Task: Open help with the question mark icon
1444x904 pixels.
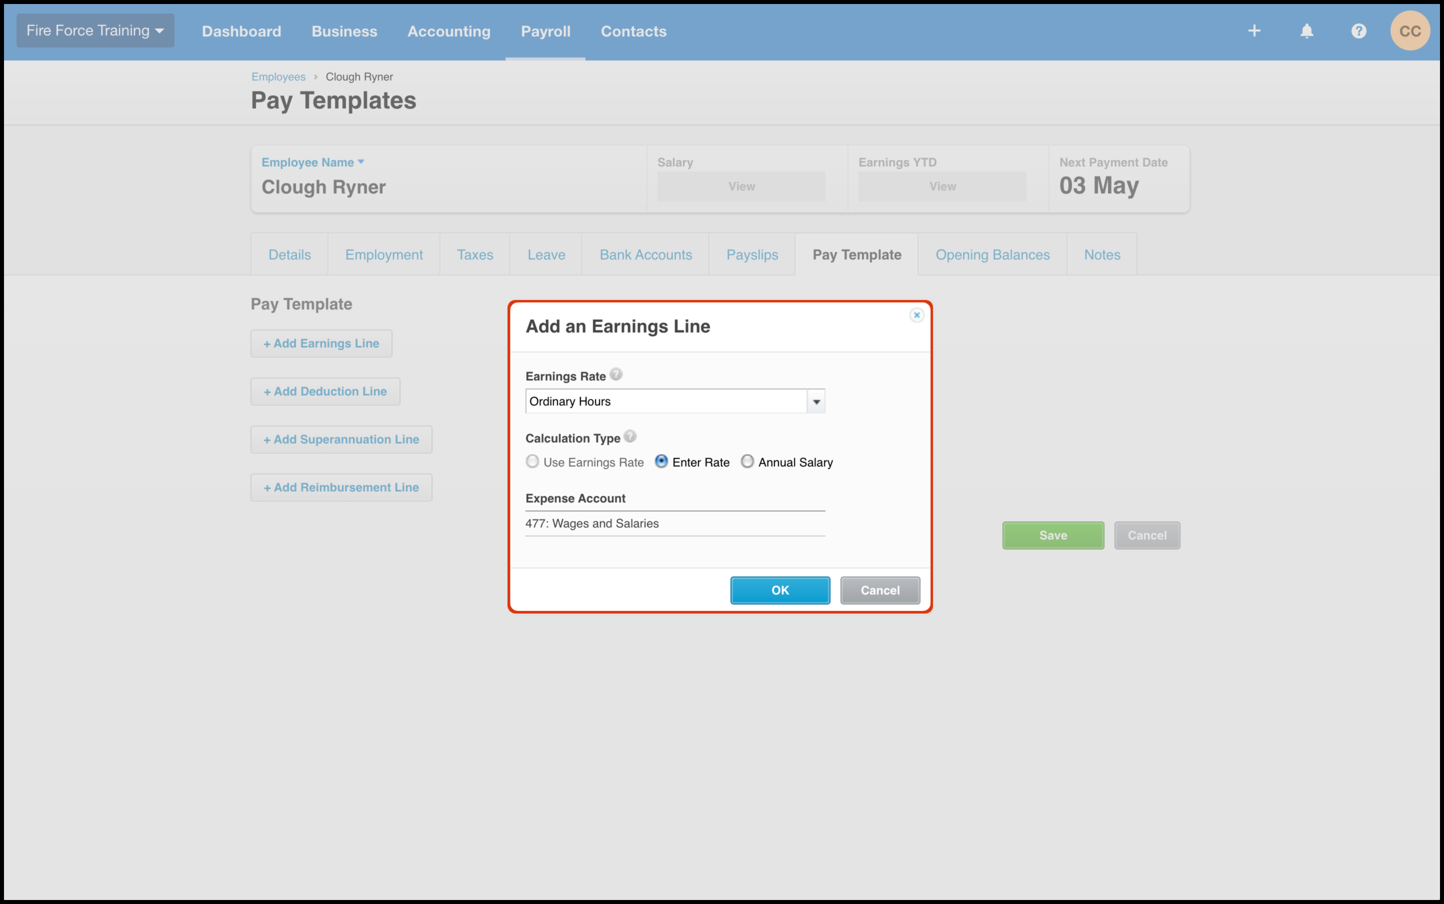Action: click(1358, 30)
